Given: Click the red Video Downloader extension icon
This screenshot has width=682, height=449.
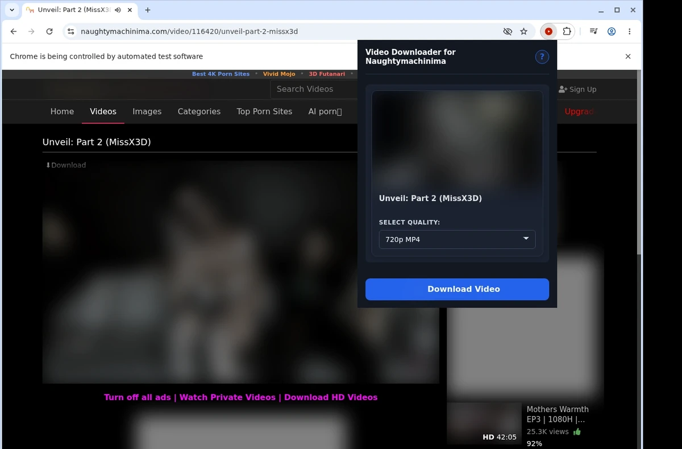Looking at the screenshot, I should click(548, 32).
